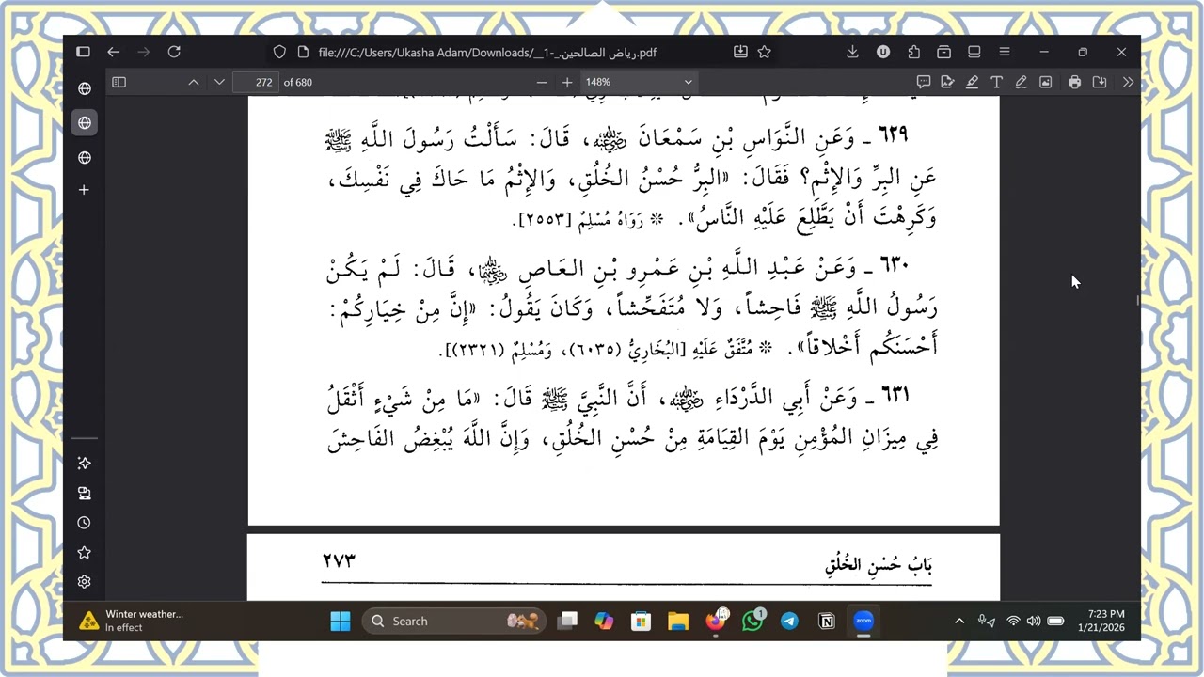This screenshot has width=1204, height=677.
Task: Click the page footer number ٢٧٣
Action: (339, 560)
